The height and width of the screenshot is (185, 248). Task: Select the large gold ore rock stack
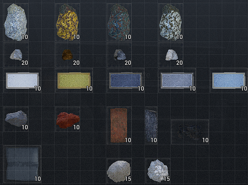67,22
